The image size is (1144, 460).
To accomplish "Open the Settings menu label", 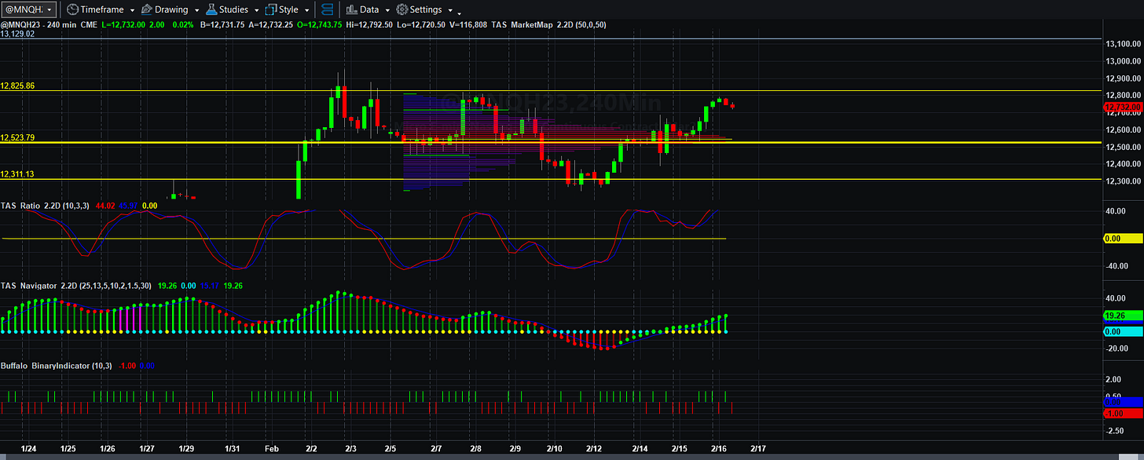I will [425, 9].
